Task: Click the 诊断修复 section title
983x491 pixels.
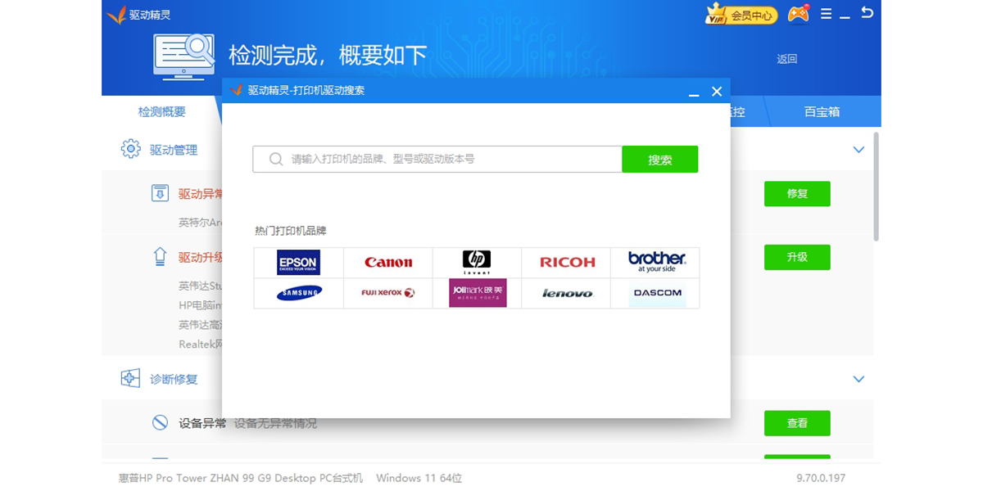Action: point(174,379)
